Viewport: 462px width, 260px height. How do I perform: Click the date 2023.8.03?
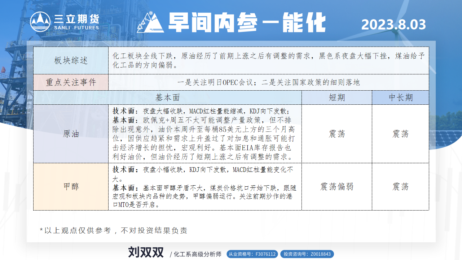[x=393, y=25]
